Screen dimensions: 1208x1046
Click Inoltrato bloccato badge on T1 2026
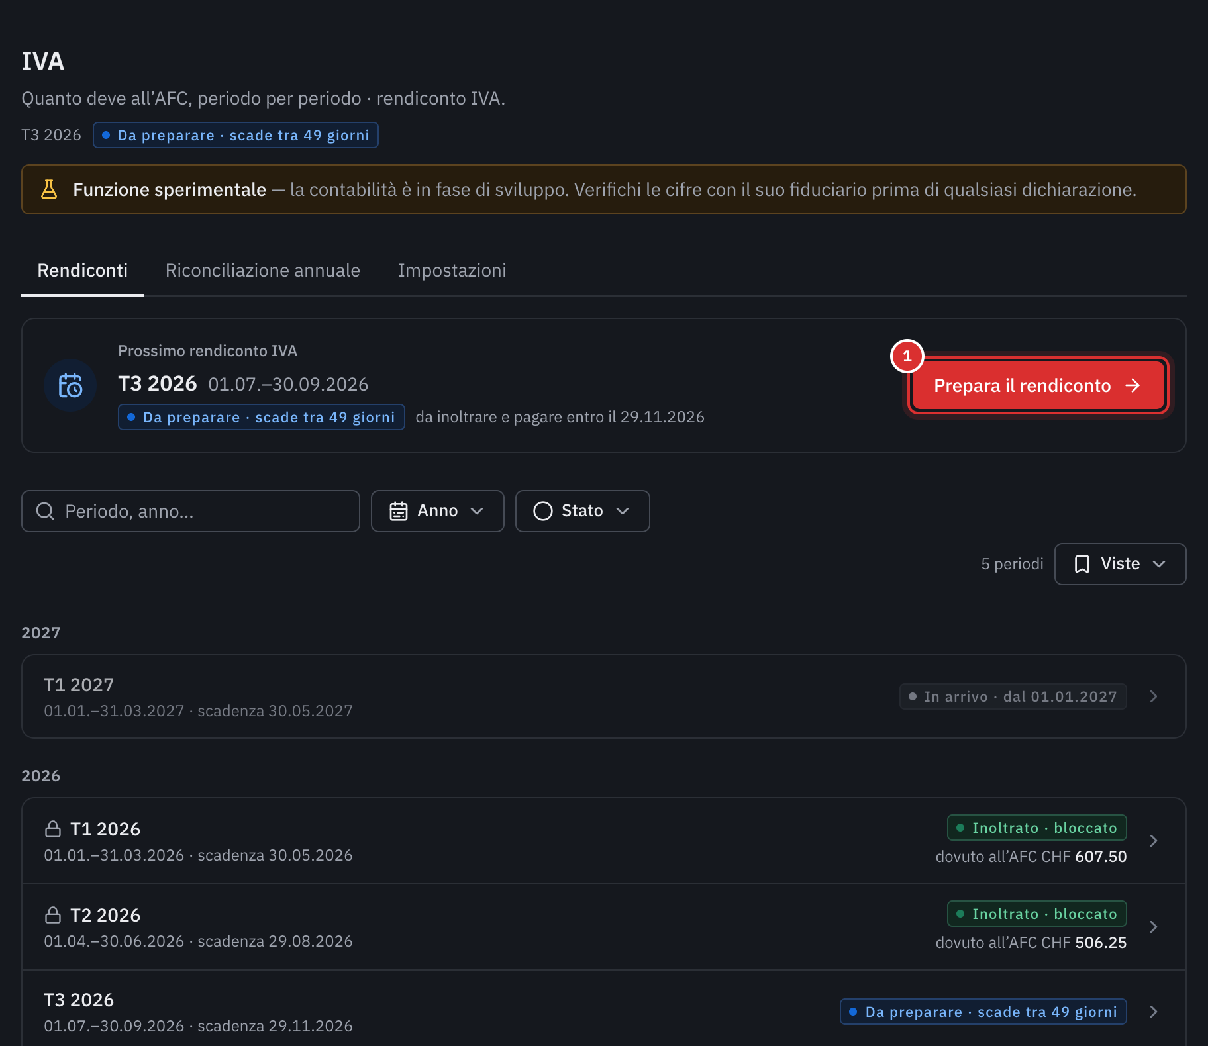tap(1037, 828)
